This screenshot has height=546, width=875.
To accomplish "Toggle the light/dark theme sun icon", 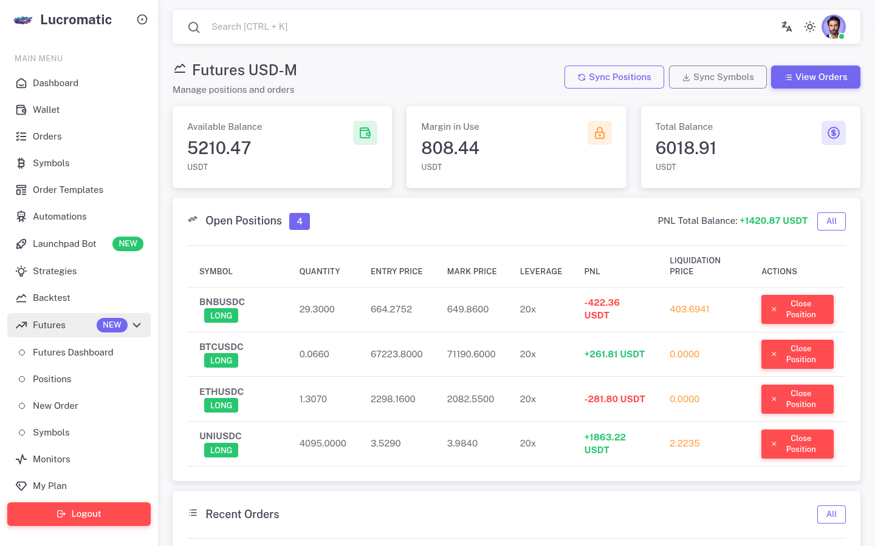I will (x=810, y=27).
